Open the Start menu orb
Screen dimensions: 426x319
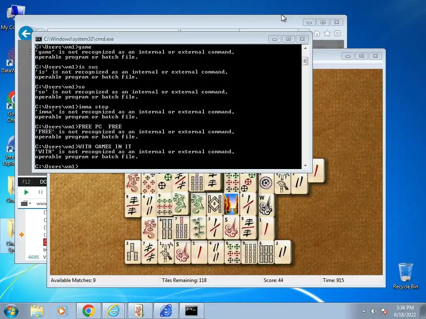click(x=11, y=311)
